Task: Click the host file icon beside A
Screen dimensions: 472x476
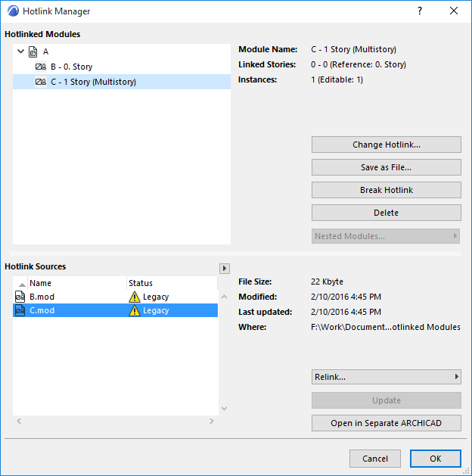Action: tap(33, 52)
